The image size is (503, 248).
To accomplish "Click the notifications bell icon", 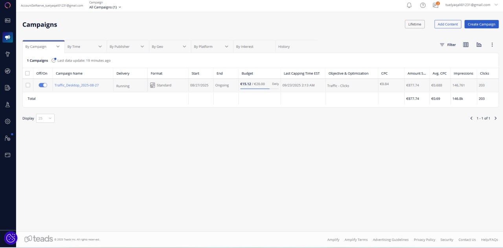I will click(409, 5).
